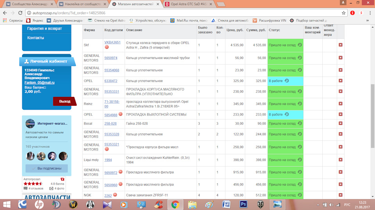Delete the NGK 2262 order row
The image size is (375, 210).
[x=341, y=195]
